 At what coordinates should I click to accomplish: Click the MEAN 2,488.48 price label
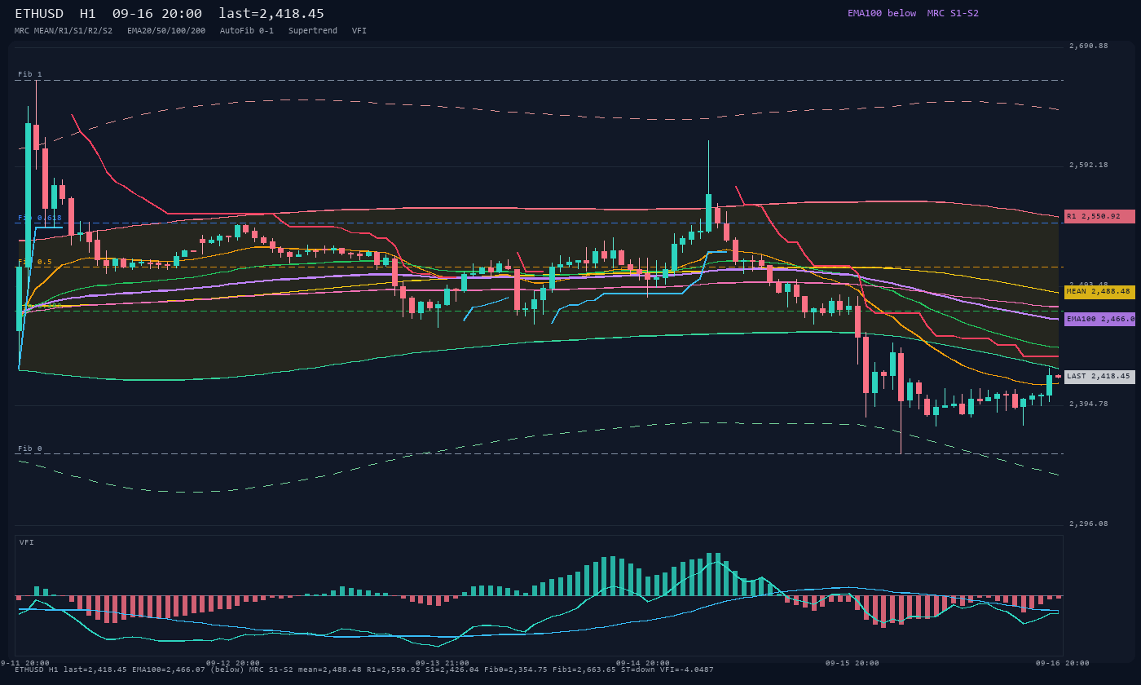pyautogui.click(x=1099, y=291)
